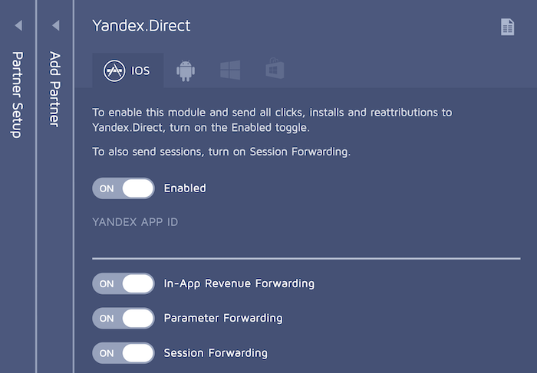Turn off the Enabled toggle switch
The image size is (537, 373).
(124, 188)
